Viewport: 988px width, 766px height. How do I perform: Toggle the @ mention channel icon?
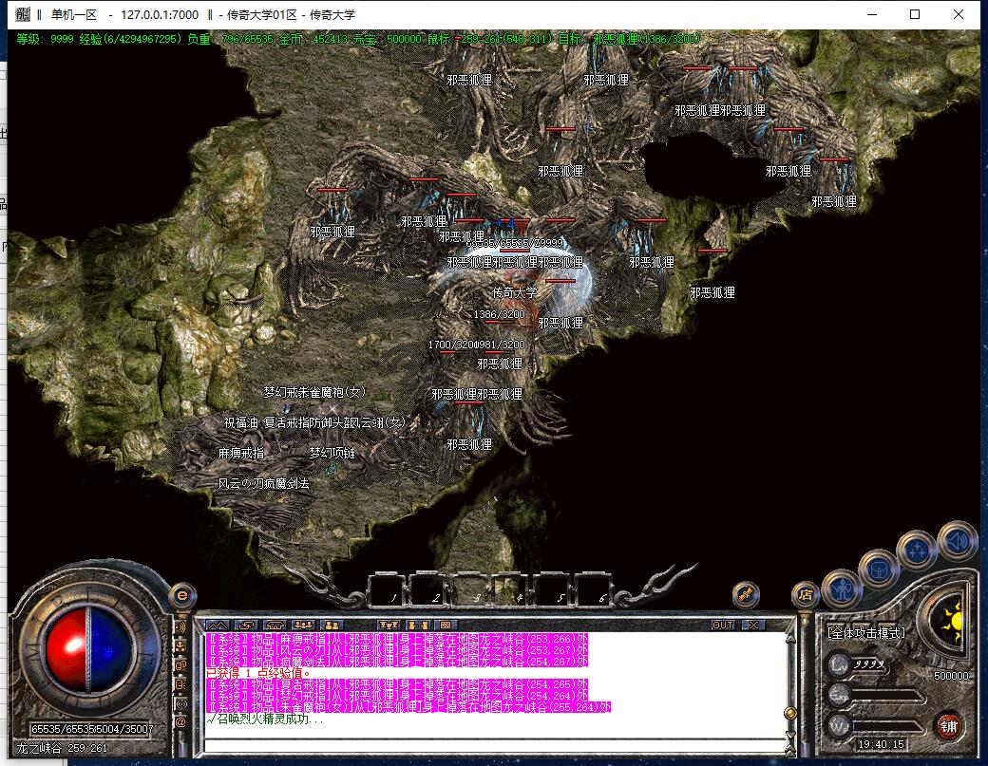(180, 722)
